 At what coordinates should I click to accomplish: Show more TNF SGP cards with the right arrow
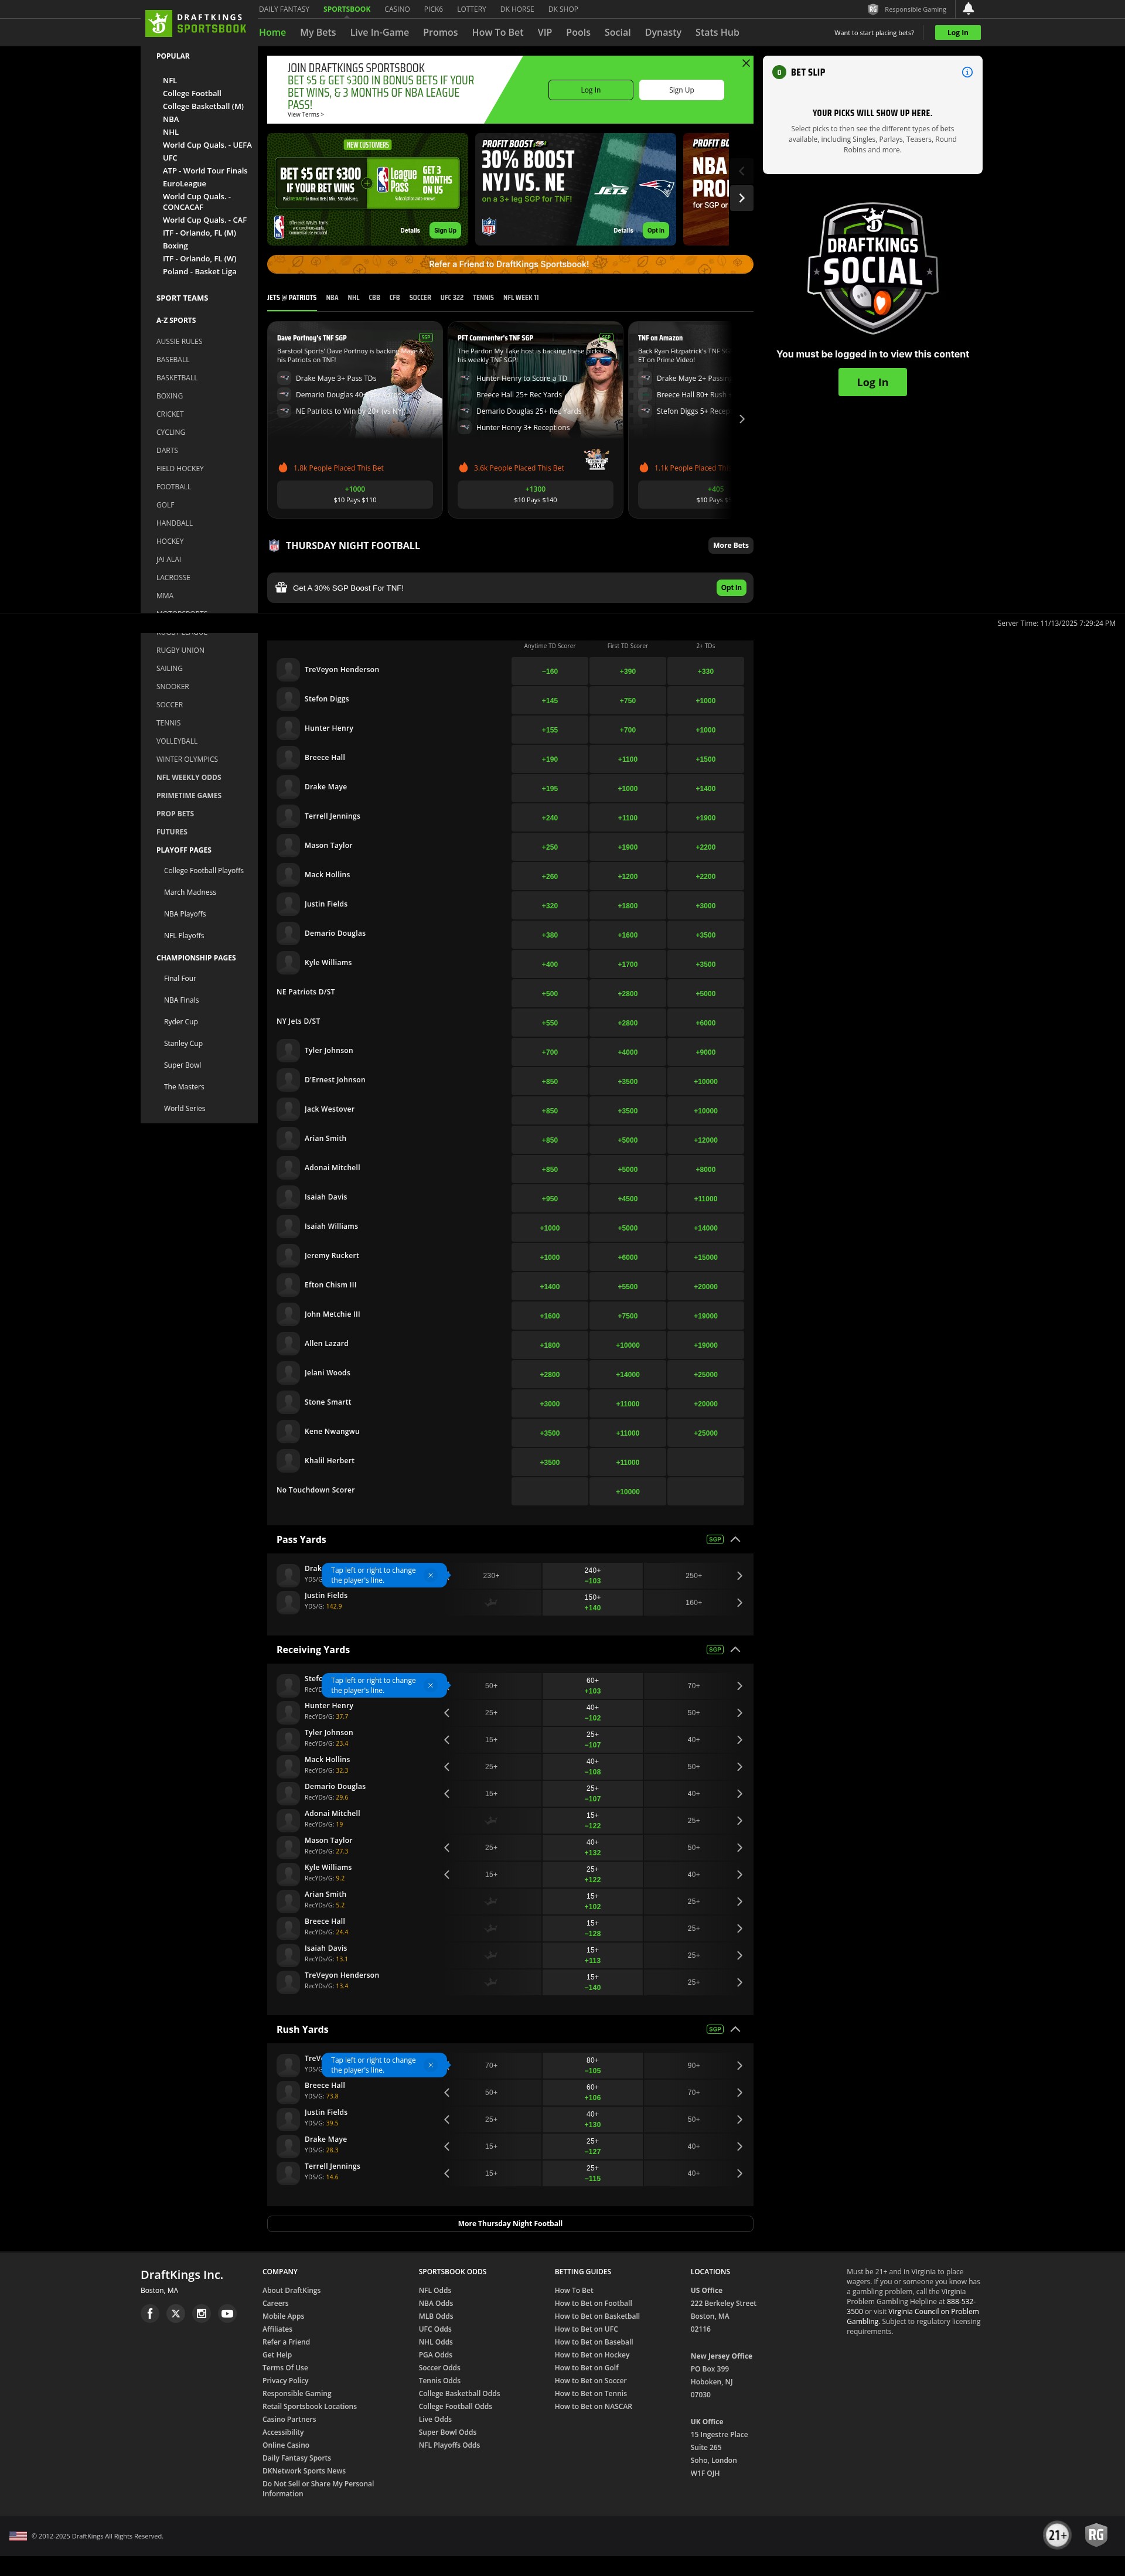click(741, 419)
